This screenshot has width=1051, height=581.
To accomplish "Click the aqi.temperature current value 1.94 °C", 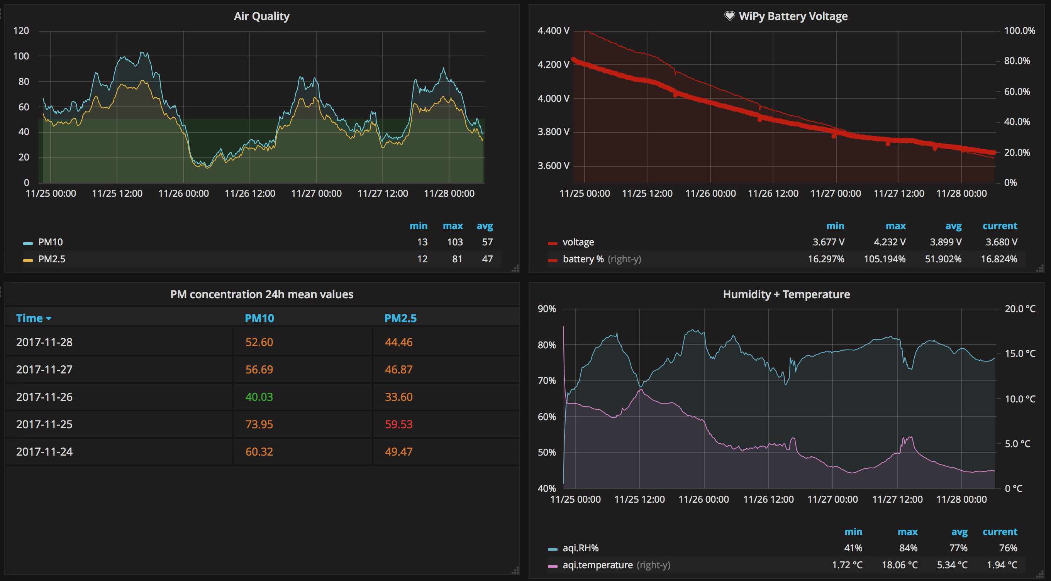I will click(x=1002, y=565).
